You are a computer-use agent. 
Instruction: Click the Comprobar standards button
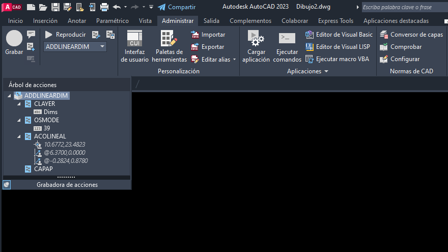[x=401, y=47]
